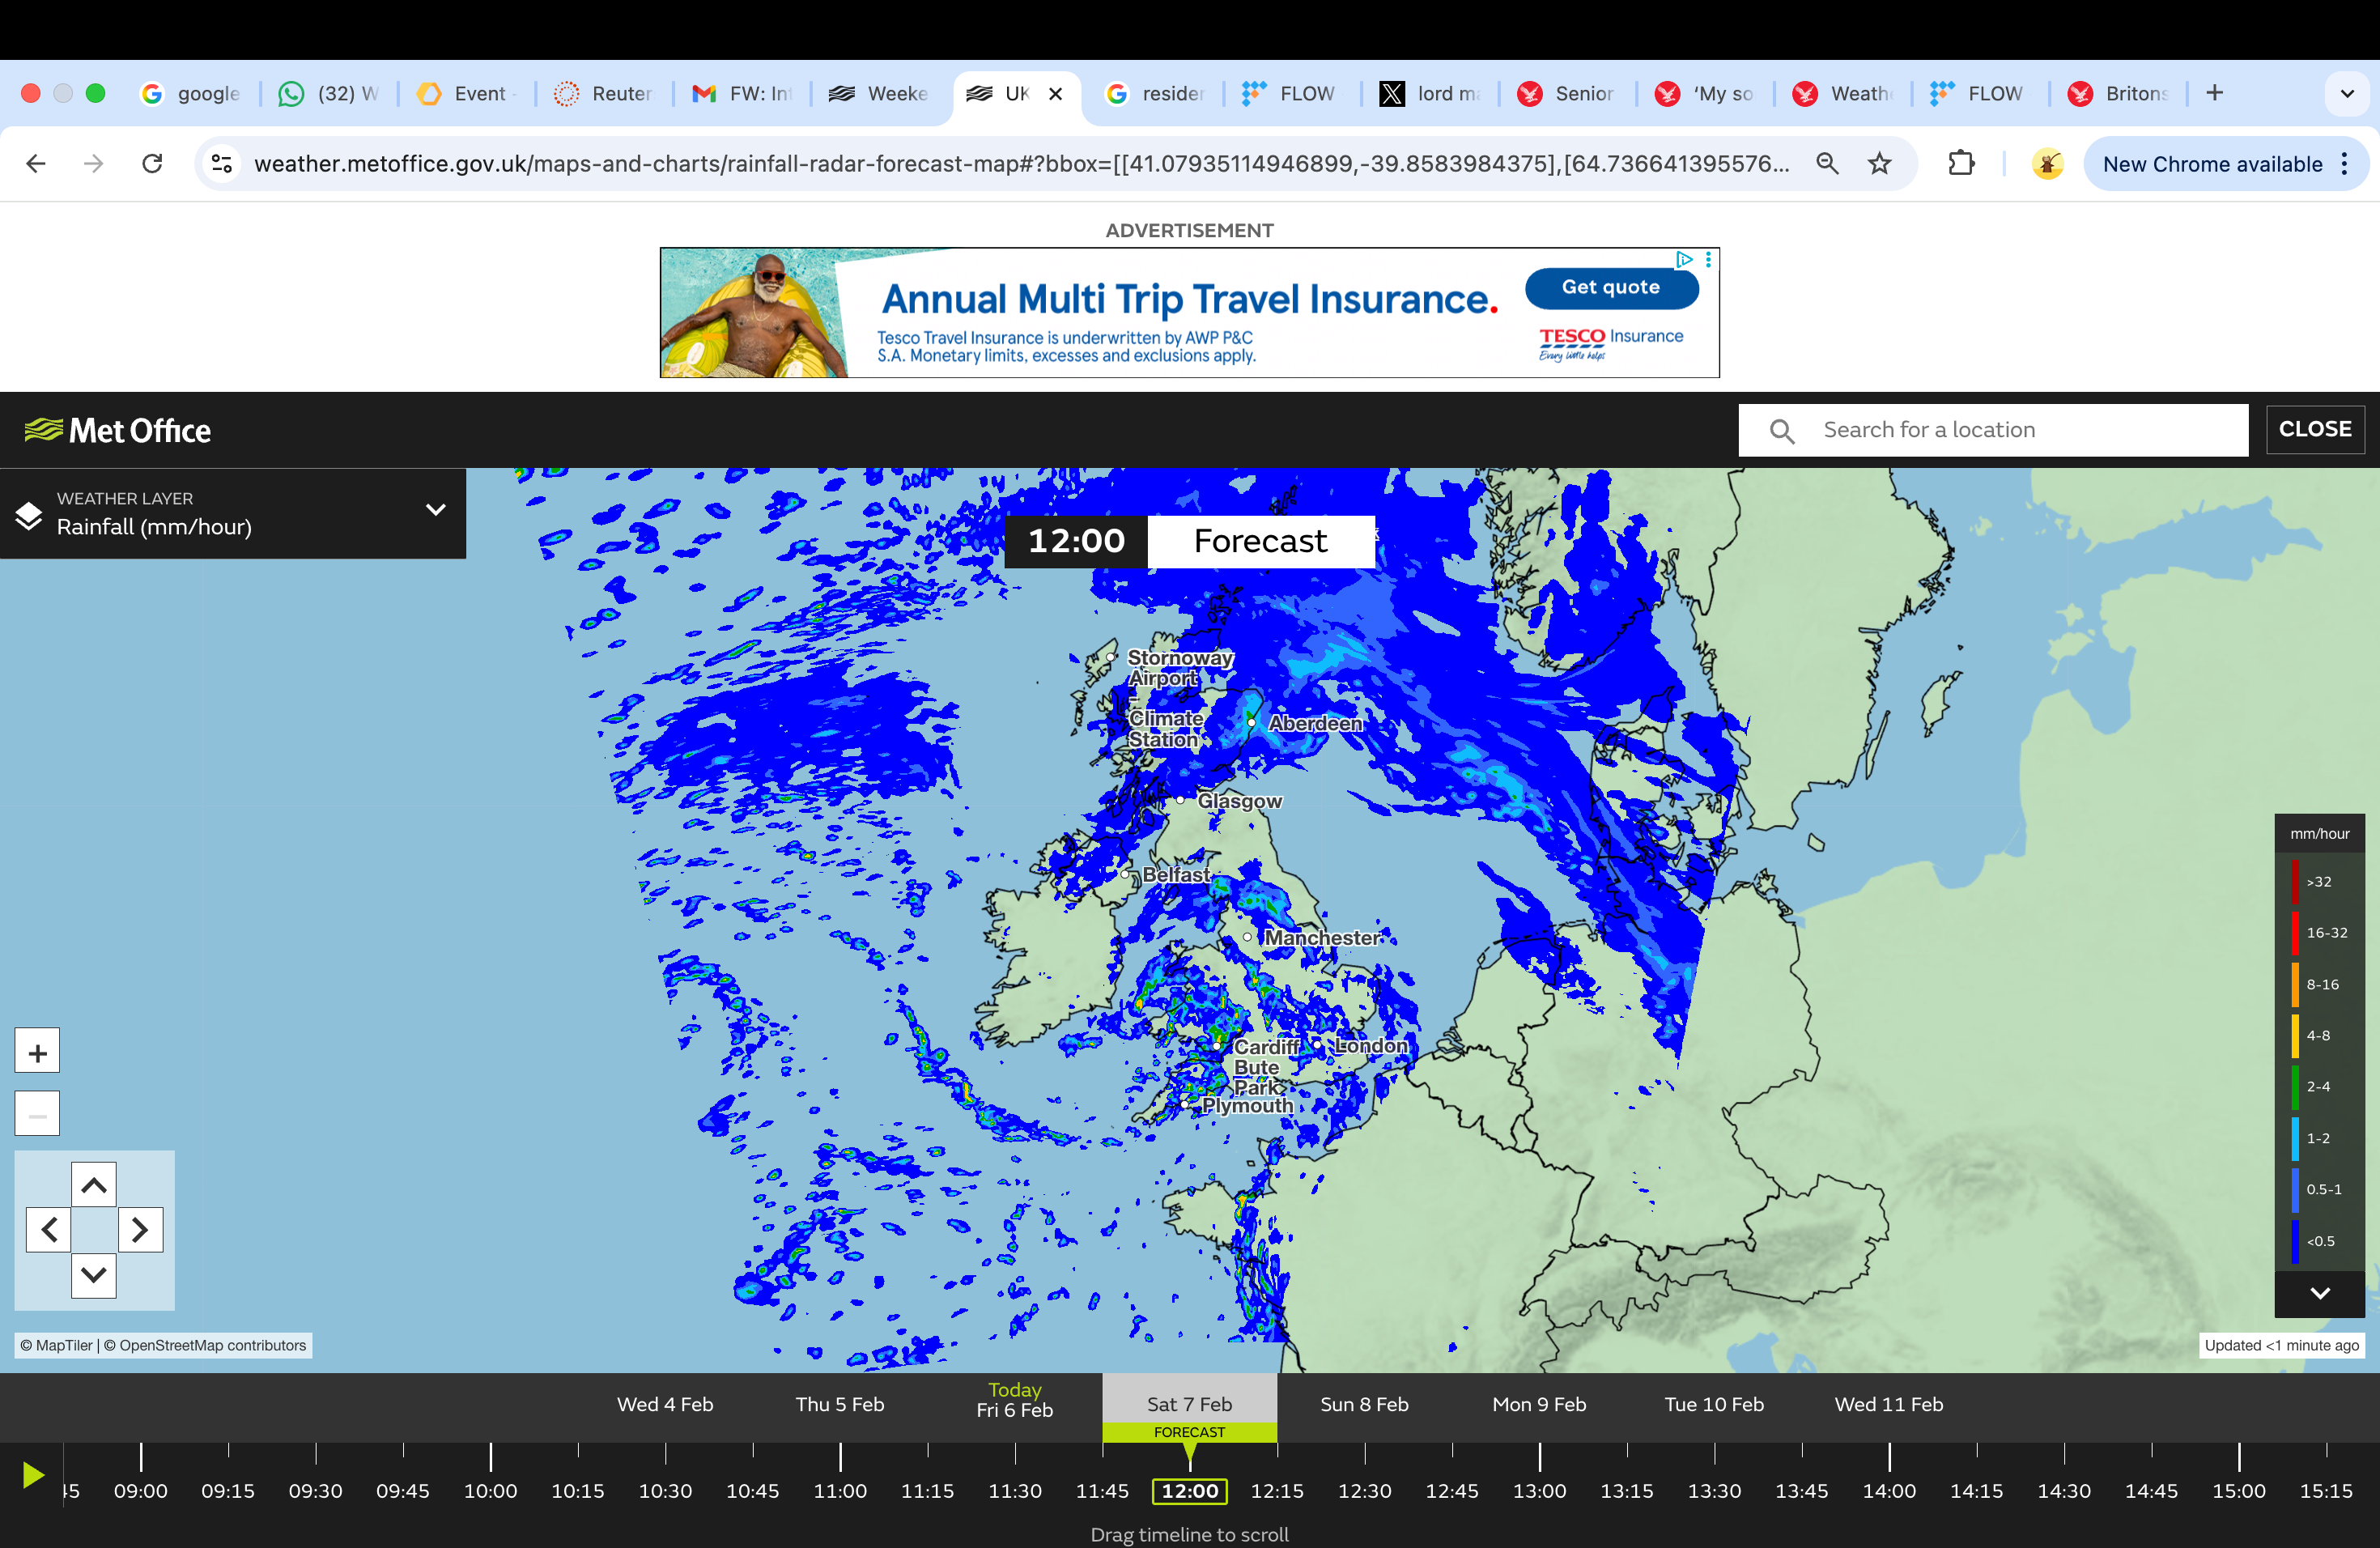Collapse the mm/hour rainfall legend
This screenshot has width=2380, height=1548.
tap(2319, 1293)
